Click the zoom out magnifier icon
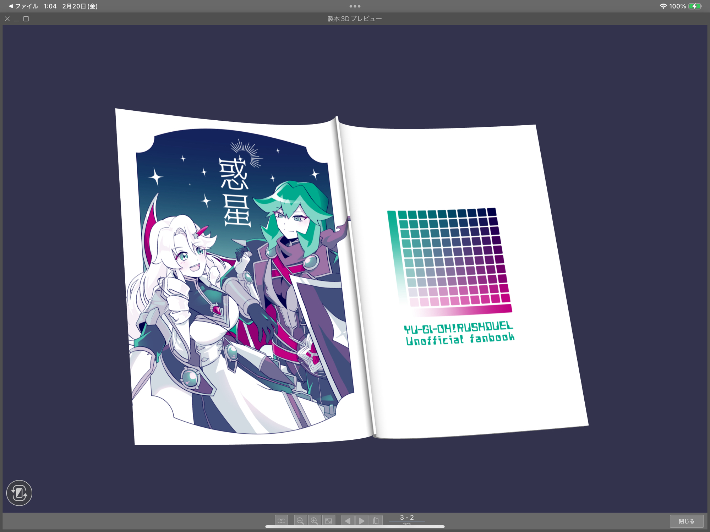Screen dimensions: 710x532 click(x=300, y=521)
